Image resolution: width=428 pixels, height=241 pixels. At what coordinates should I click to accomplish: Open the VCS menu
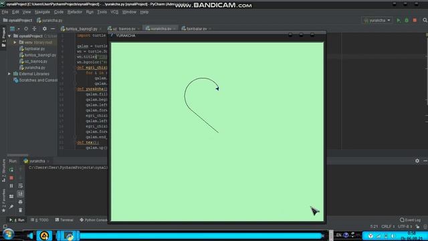[114, 12]
